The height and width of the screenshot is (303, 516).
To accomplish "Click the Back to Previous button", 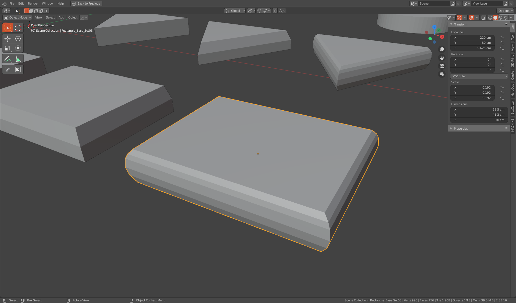I will click(x=86, y=3).
